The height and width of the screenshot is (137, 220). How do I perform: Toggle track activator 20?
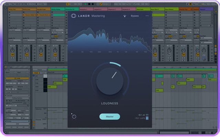click(x=155, y=55)
